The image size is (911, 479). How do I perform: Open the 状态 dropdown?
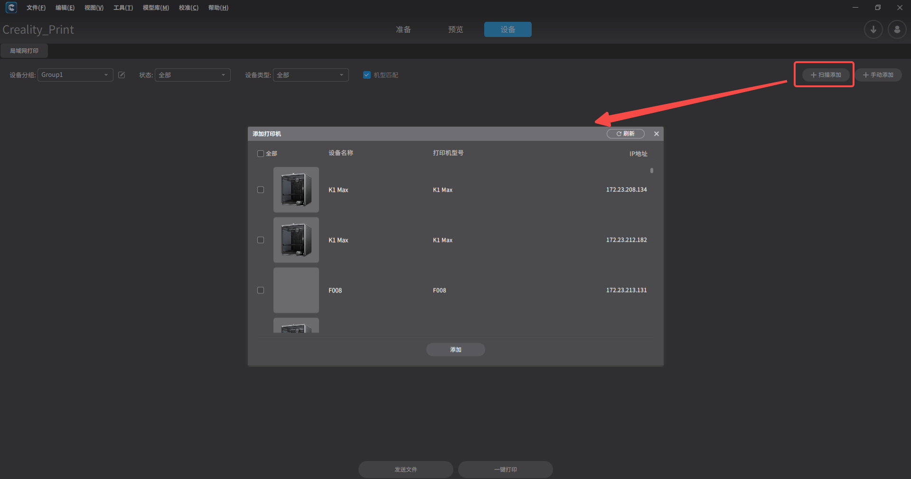pos(192,75)
